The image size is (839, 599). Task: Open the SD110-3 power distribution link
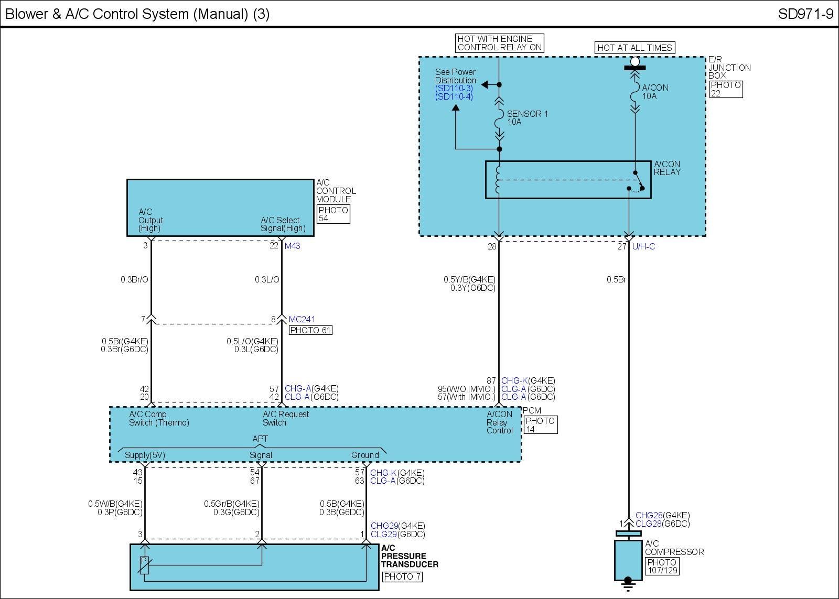point(454,89)
